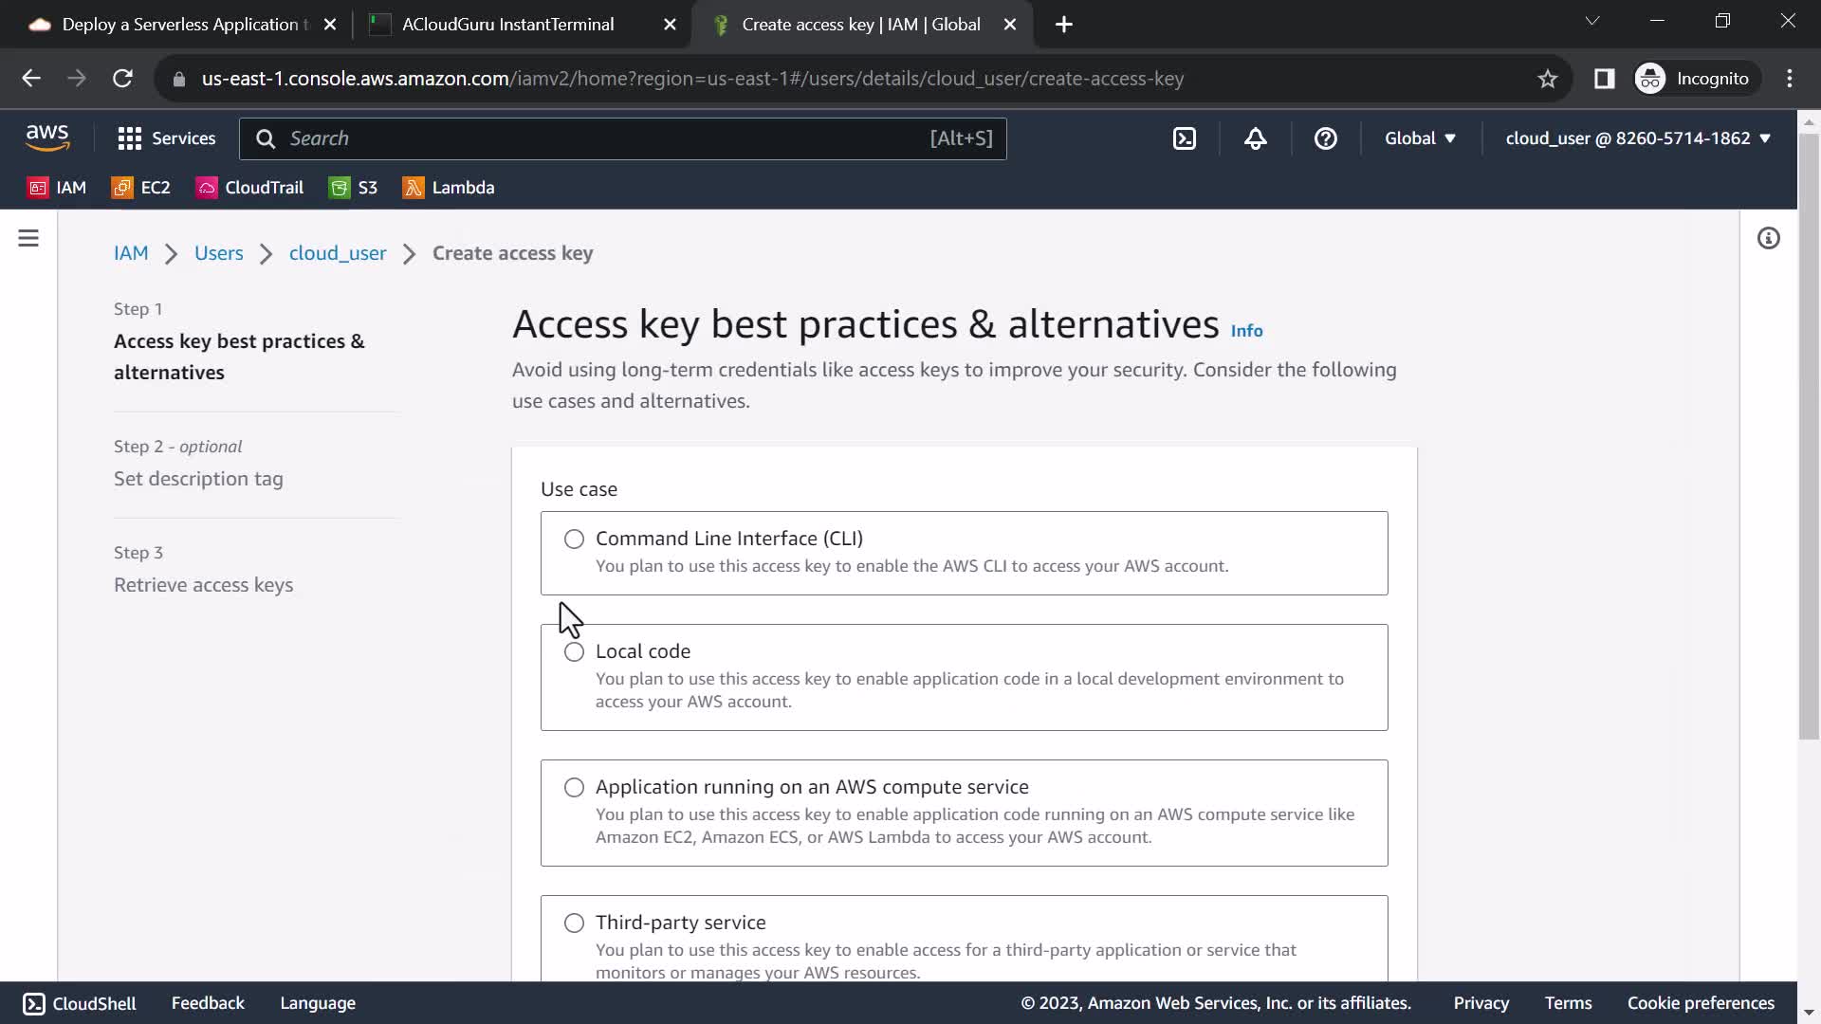Expand the hamburger side navigation menu
This screenshot has height=1024, width=1821.
(x=28, y=238)
